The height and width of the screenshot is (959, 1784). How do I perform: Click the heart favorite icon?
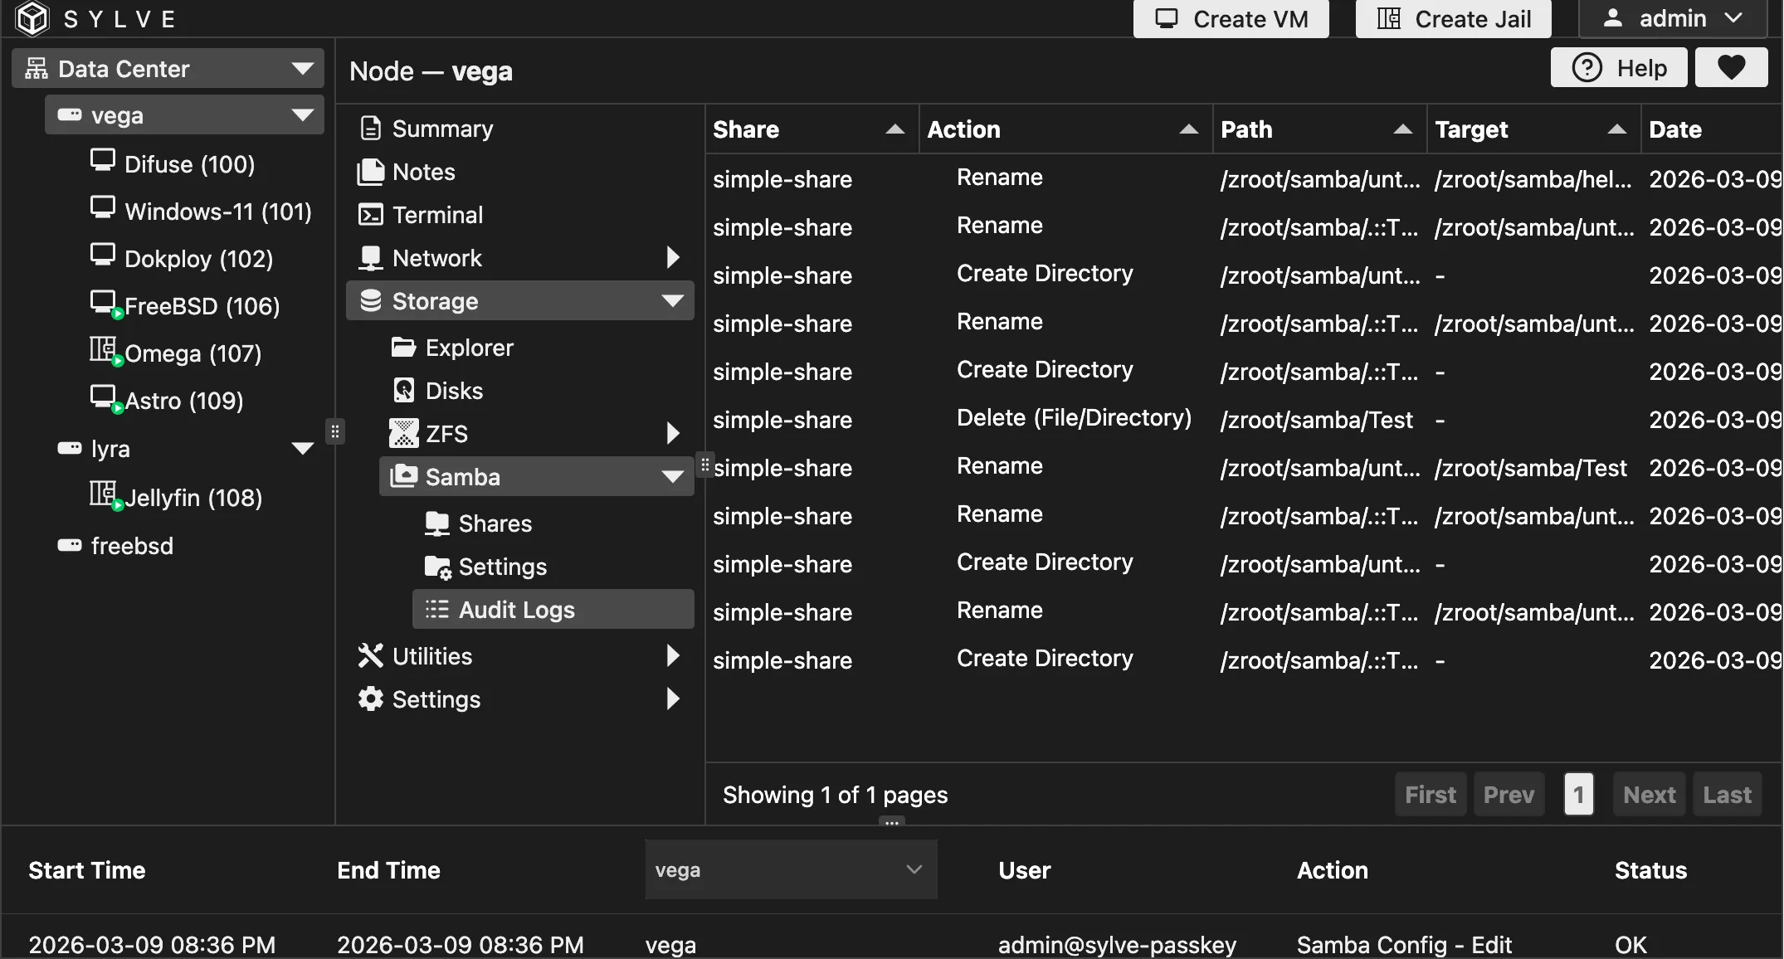[x=1731, y=67]
